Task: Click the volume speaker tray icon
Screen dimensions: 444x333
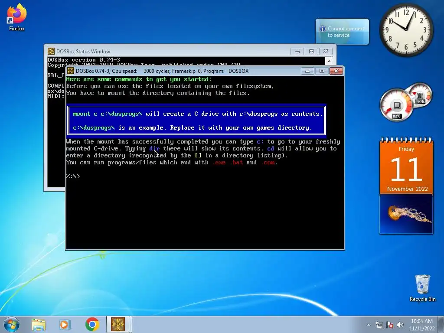Action: (400, 325)
